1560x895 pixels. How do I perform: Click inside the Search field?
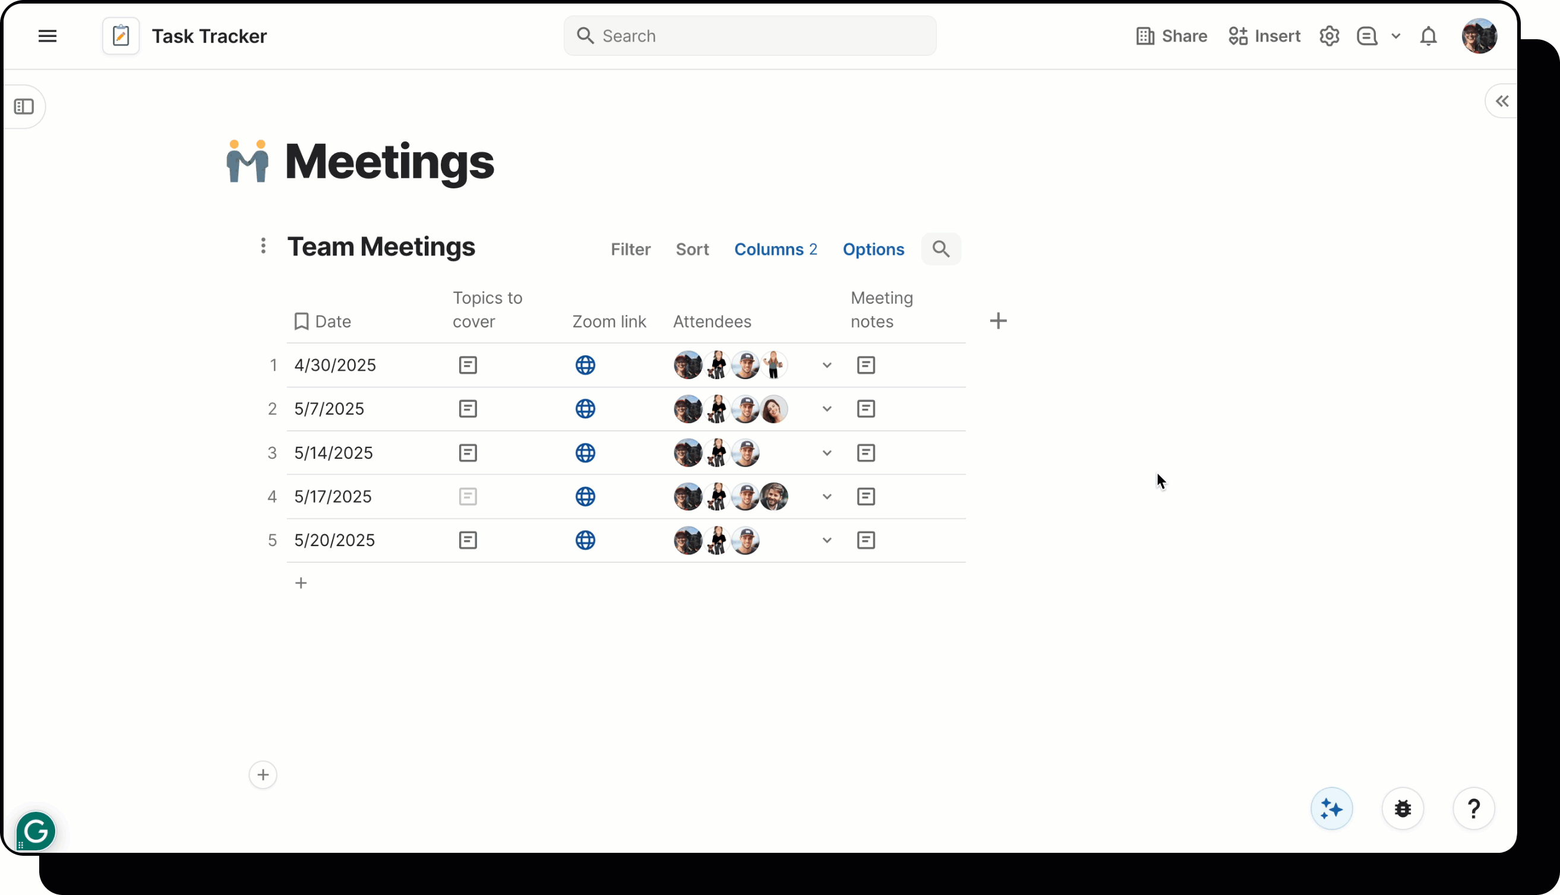pyautogui.click(x=749, y=36)
